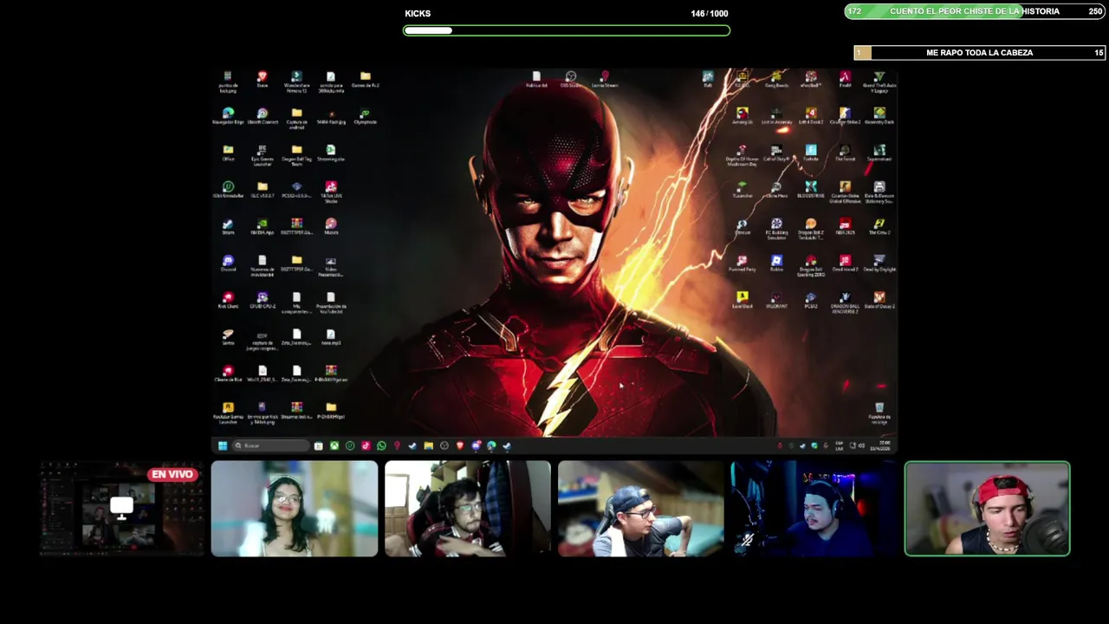1109x624 pixels.
Task: Open Geometry Dash desktop icon
Action: pos(879,116)
